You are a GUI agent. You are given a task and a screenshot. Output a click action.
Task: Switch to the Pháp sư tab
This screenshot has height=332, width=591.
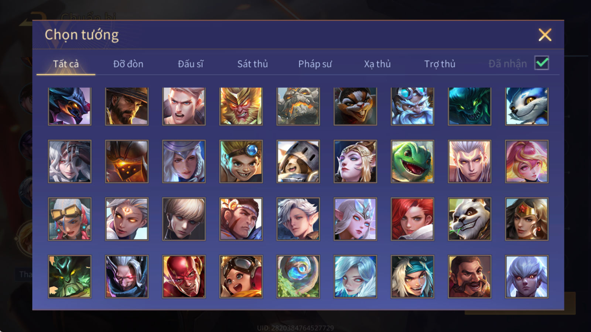click(315, 64)
